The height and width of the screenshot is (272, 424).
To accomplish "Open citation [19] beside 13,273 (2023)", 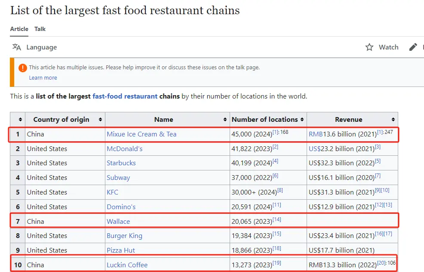I will (277, 263).
